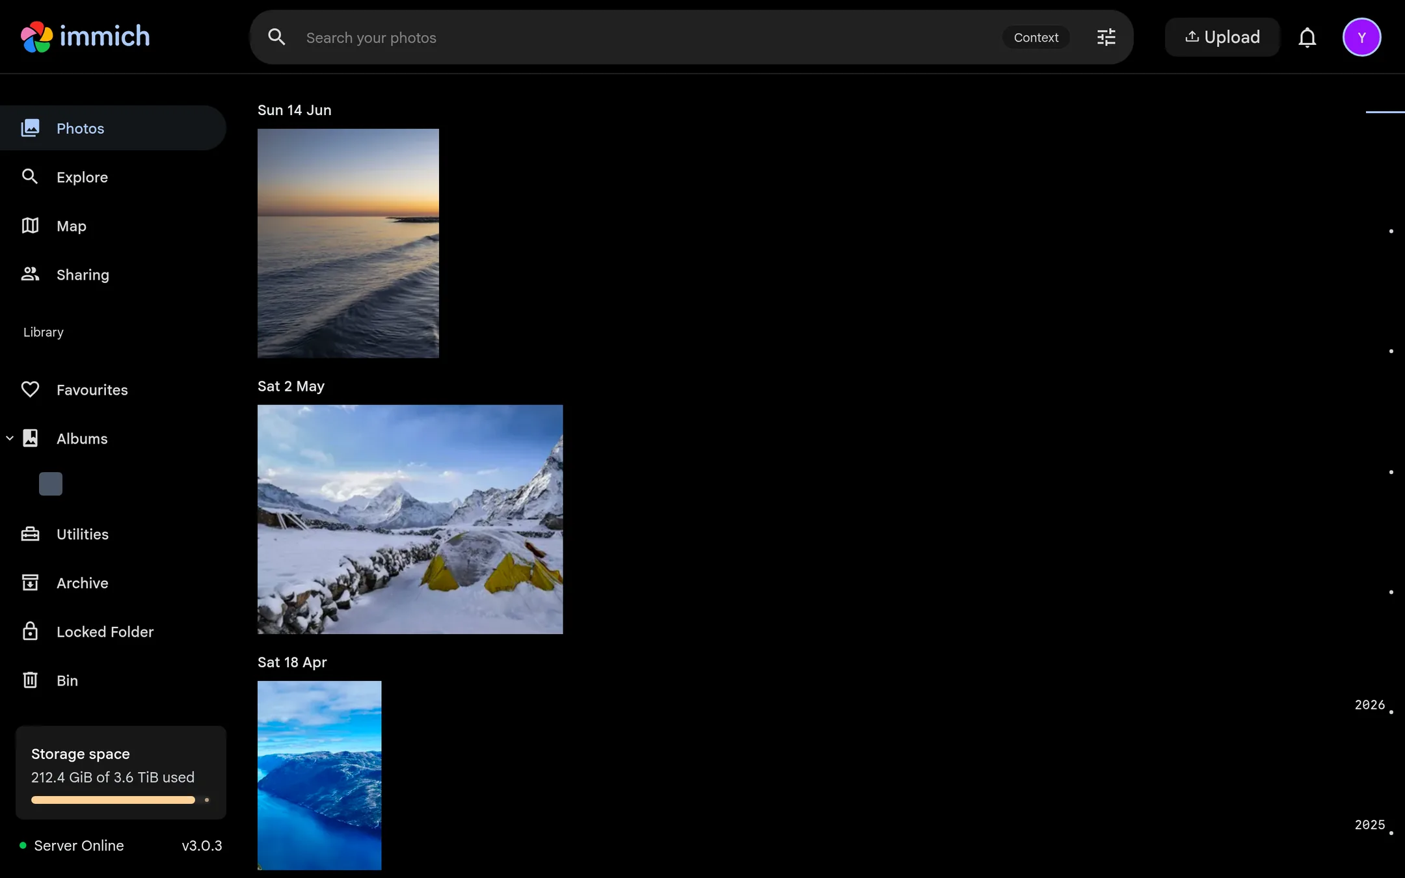Click the Sat 18 Apr date header
This screenshot has height=878, width=1405.
(x=292, y=662)
